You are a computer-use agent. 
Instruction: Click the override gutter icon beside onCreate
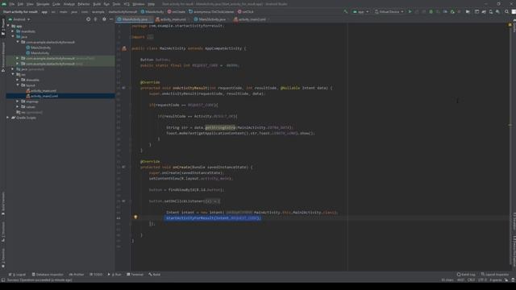coord(123,167)
